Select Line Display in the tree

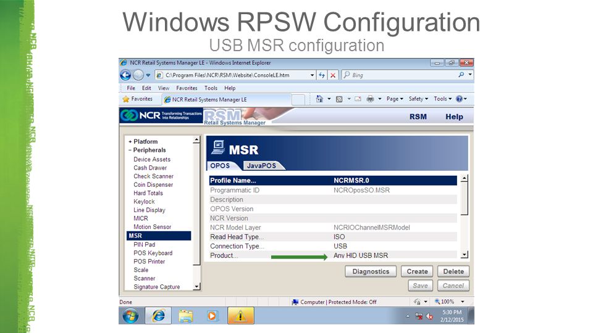pos(149,210)
